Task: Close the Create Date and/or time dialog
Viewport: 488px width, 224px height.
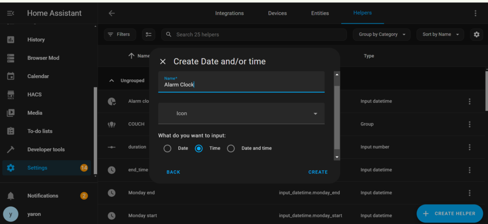Action: coord(163,61)
